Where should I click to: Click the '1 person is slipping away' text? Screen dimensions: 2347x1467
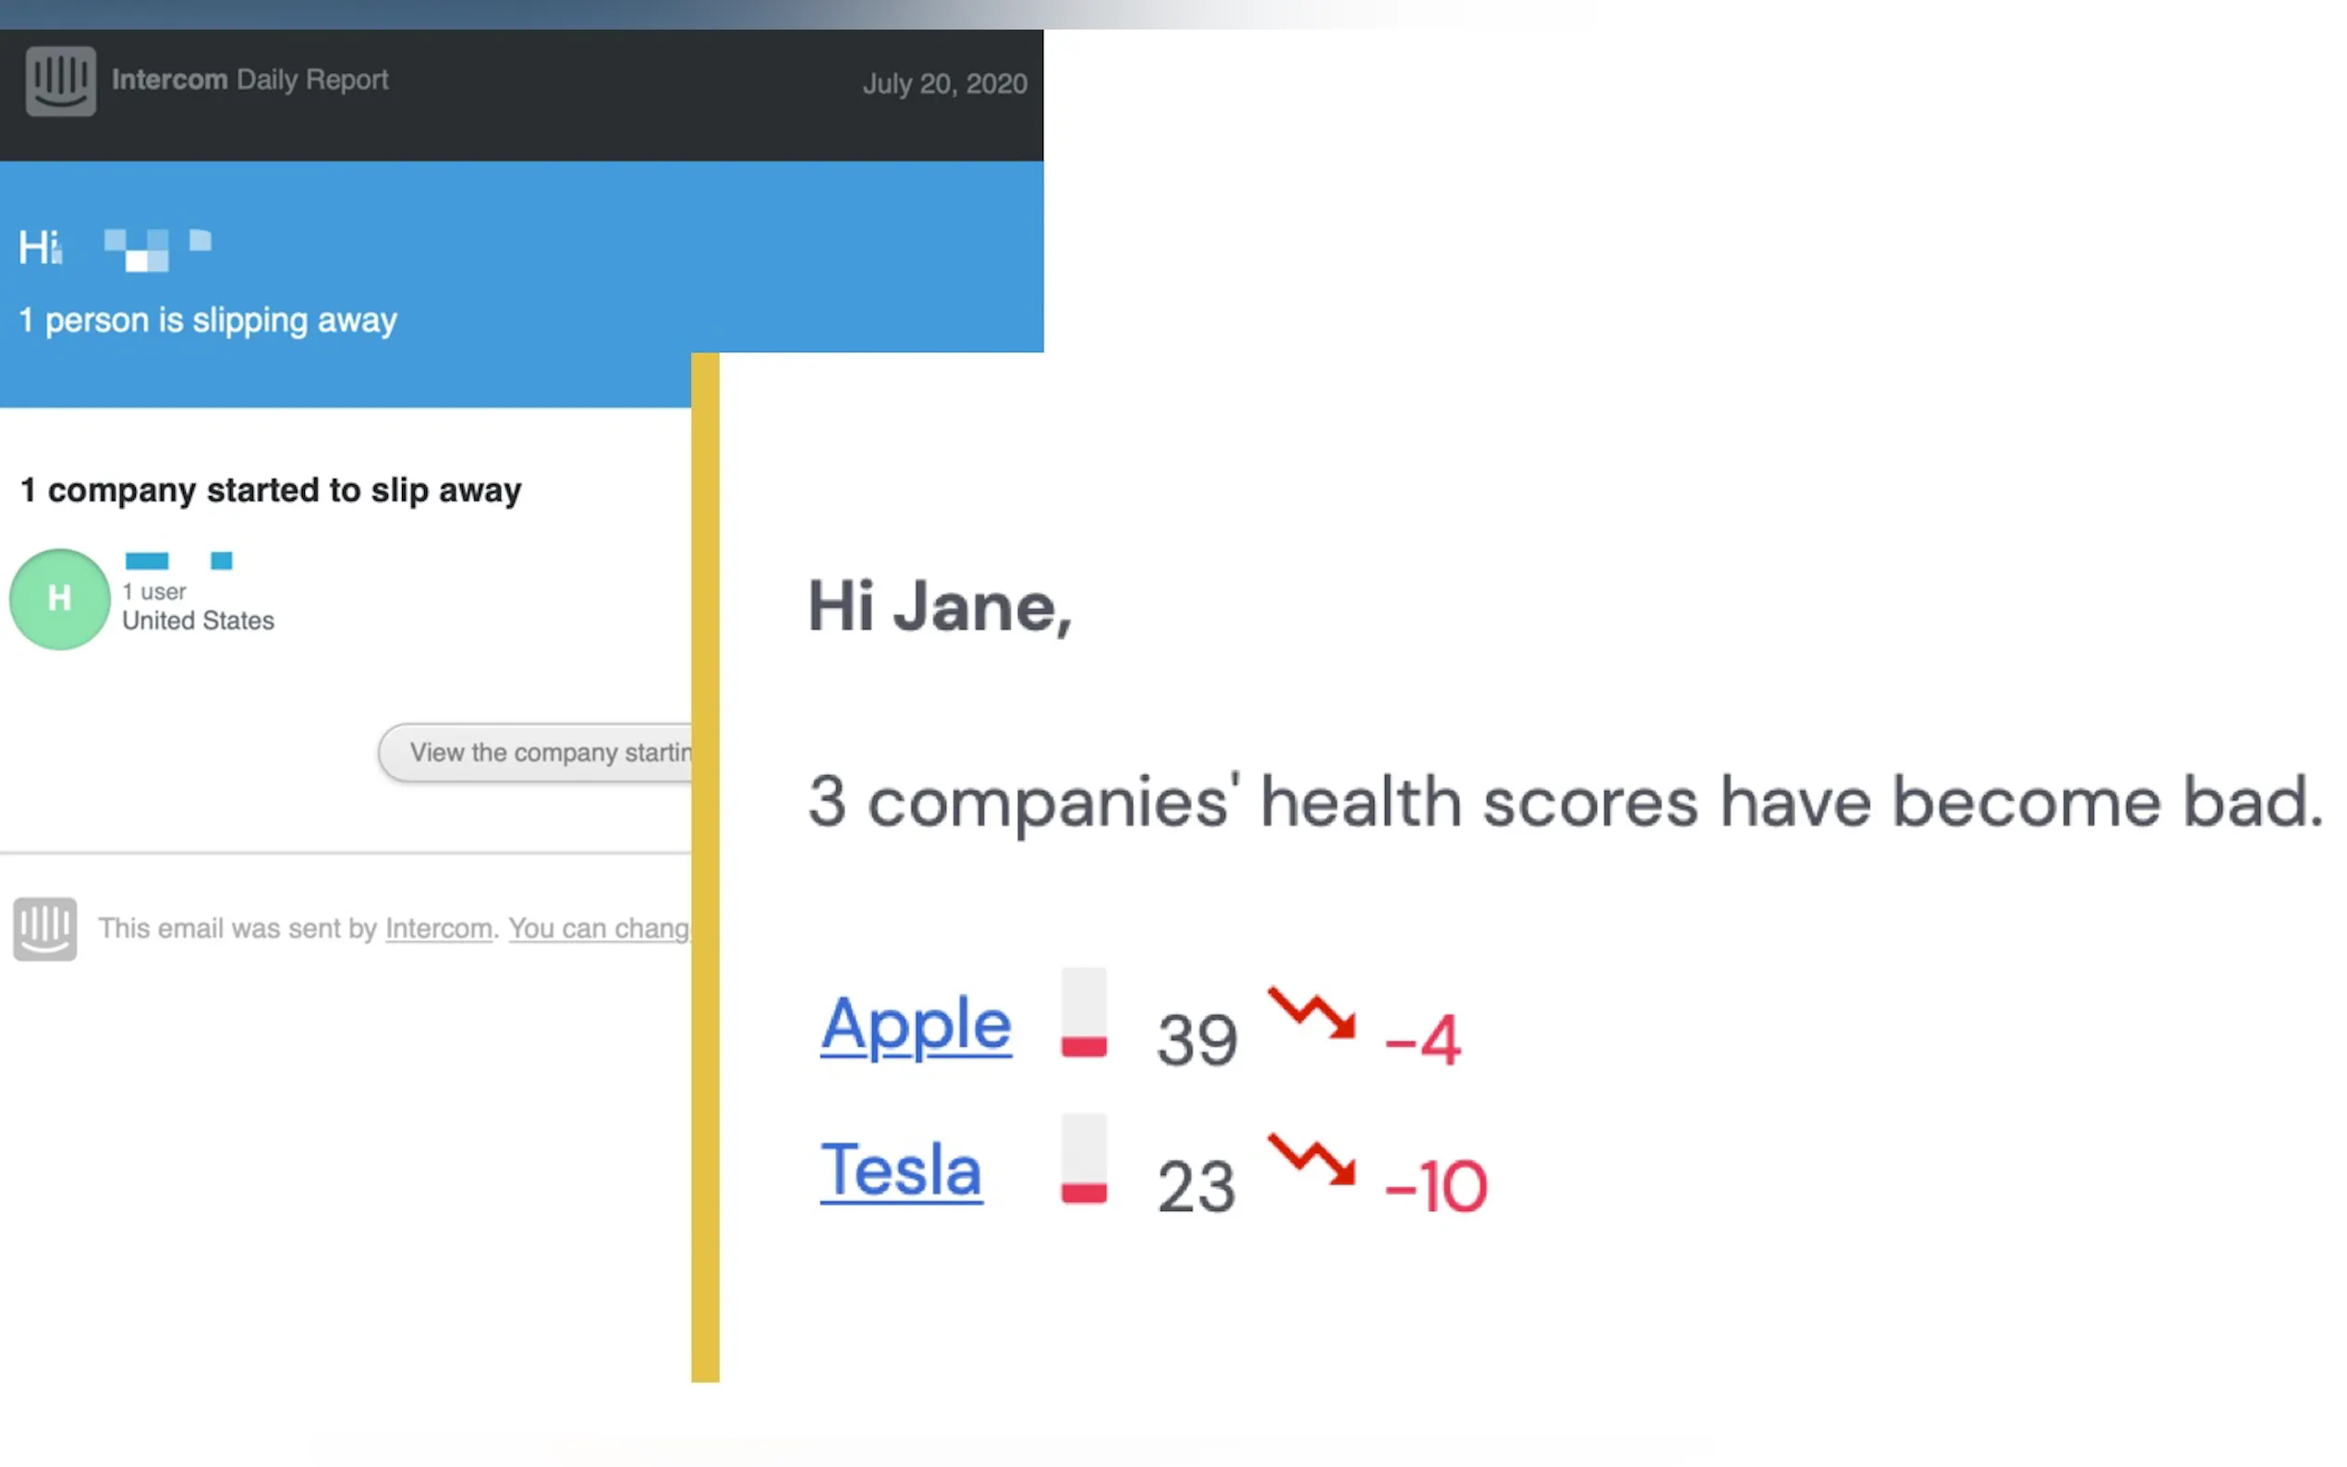pos(208,321)
